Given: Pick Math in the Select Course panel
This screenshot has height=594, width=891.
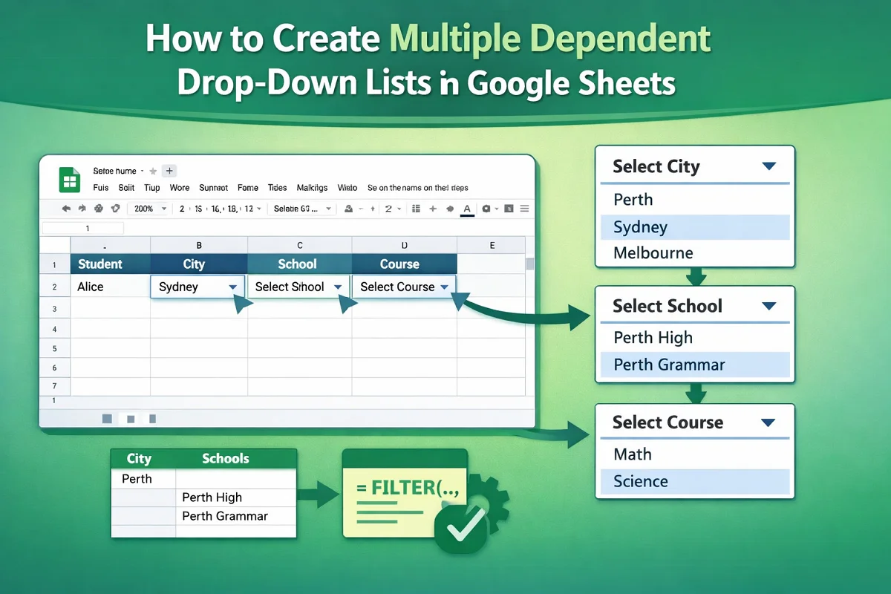Looking at the screenshot, I should pyautogui.click(x=694, y=454).
